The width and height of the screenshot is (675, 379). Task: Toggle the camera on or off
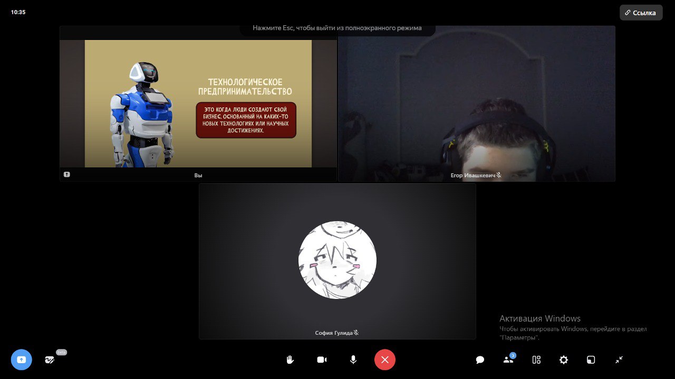(322, 360)
